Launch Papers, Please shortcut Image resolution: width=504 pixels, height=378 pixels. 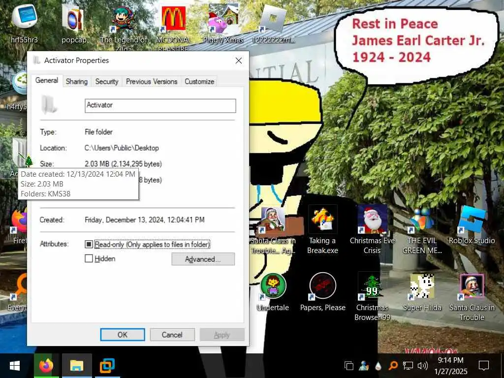pyautogui.click(x=322, y=292)
